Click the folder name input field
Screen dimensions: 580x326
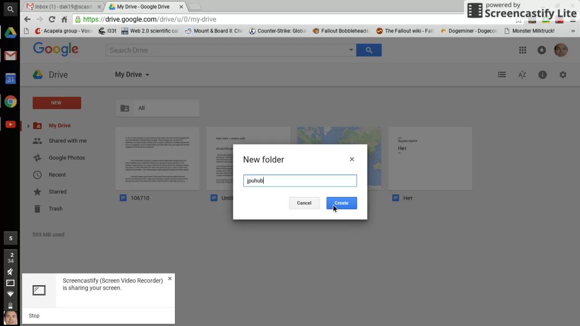tap(300, 181)
